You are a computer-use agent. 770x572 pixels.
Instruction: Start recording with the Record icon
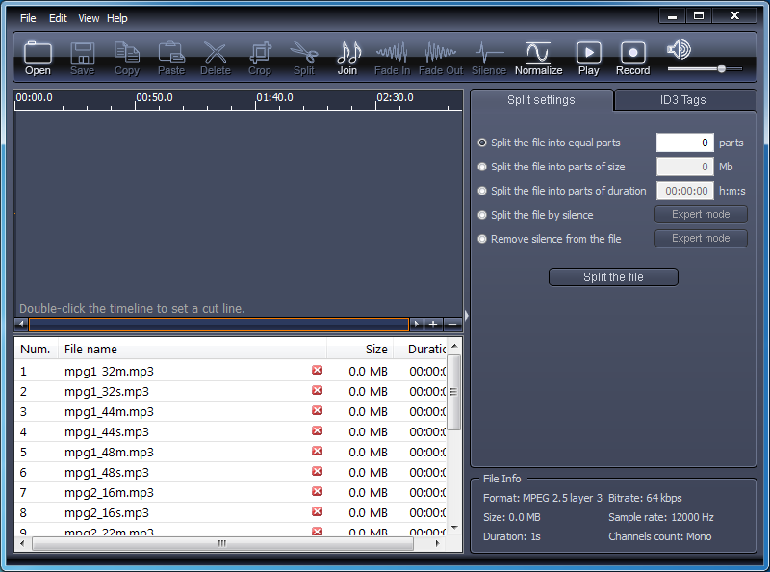pos(632,56)
